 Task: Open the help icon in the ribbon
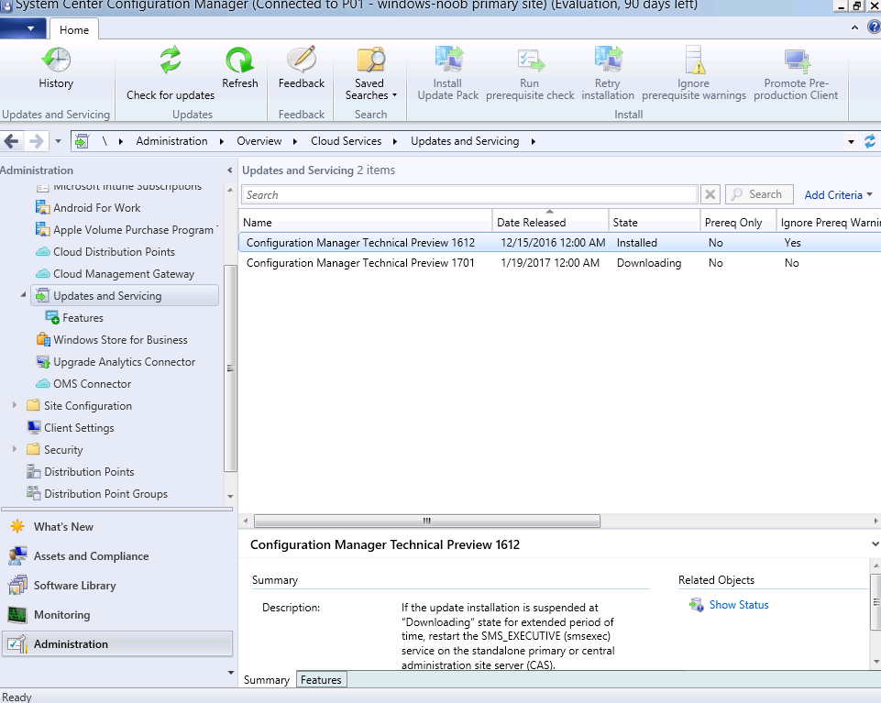click(875, 27)
